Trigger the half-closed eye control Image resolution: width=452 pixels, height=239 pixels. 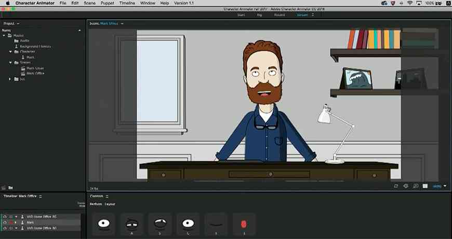(x=160, y=224)
